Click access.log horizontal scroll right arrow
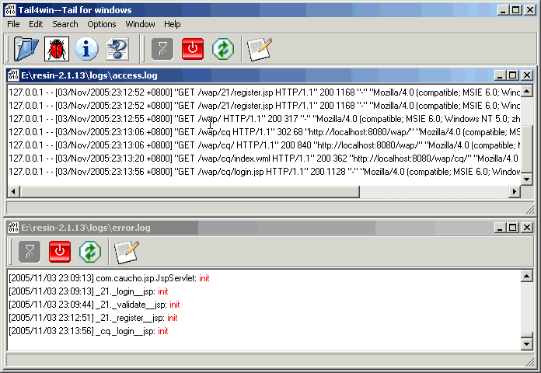 [x=515, y=191]
